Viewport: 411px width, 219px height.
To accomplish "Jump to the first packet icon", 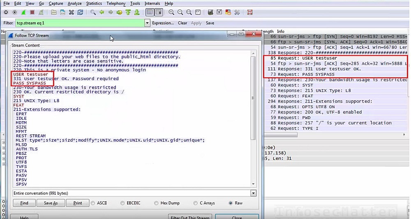I will pyautogui.click(x=128, y=12).
